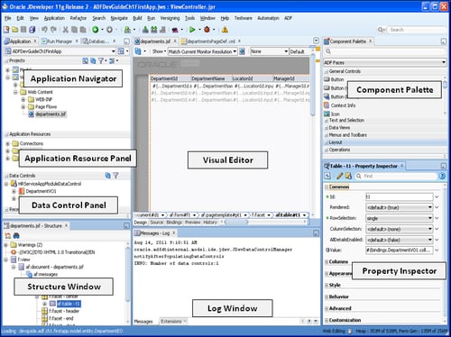Click the green Run arrow in toolbar
Viewport: 451px width, 337px height.
192,30
